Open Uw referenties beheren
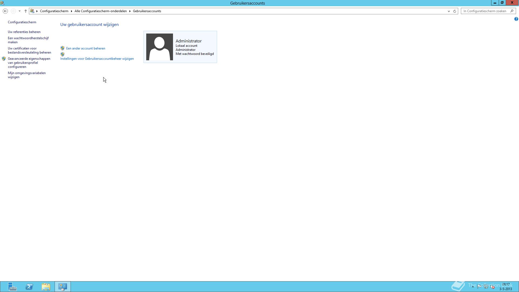 point(24,32)
